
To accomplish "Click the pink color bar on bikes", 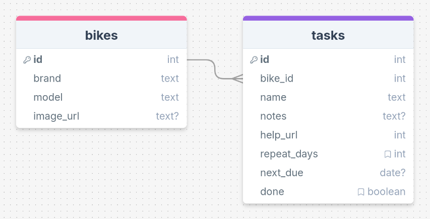I will pyautogui.click(x=101, y=18).
